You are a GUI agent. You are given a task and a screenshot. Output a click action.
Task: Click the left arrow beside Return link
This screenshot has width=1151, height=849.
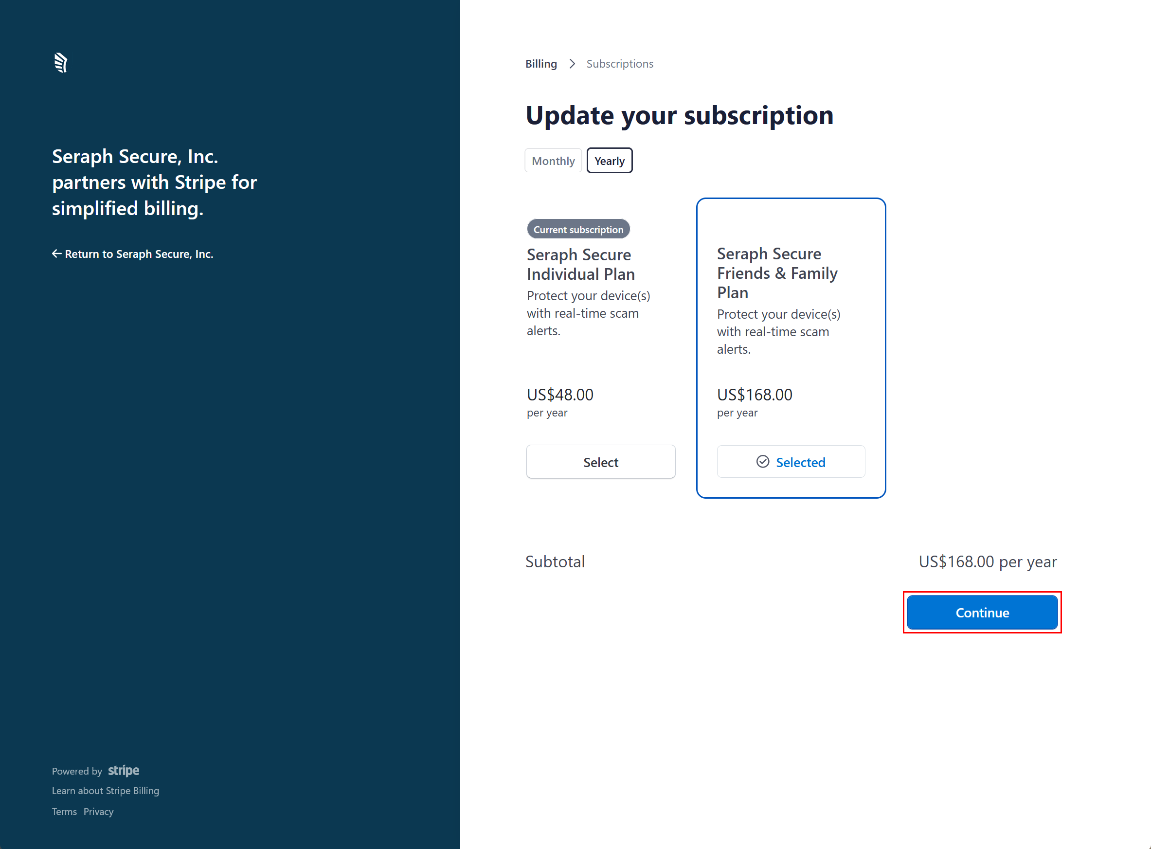click(56, 253)
